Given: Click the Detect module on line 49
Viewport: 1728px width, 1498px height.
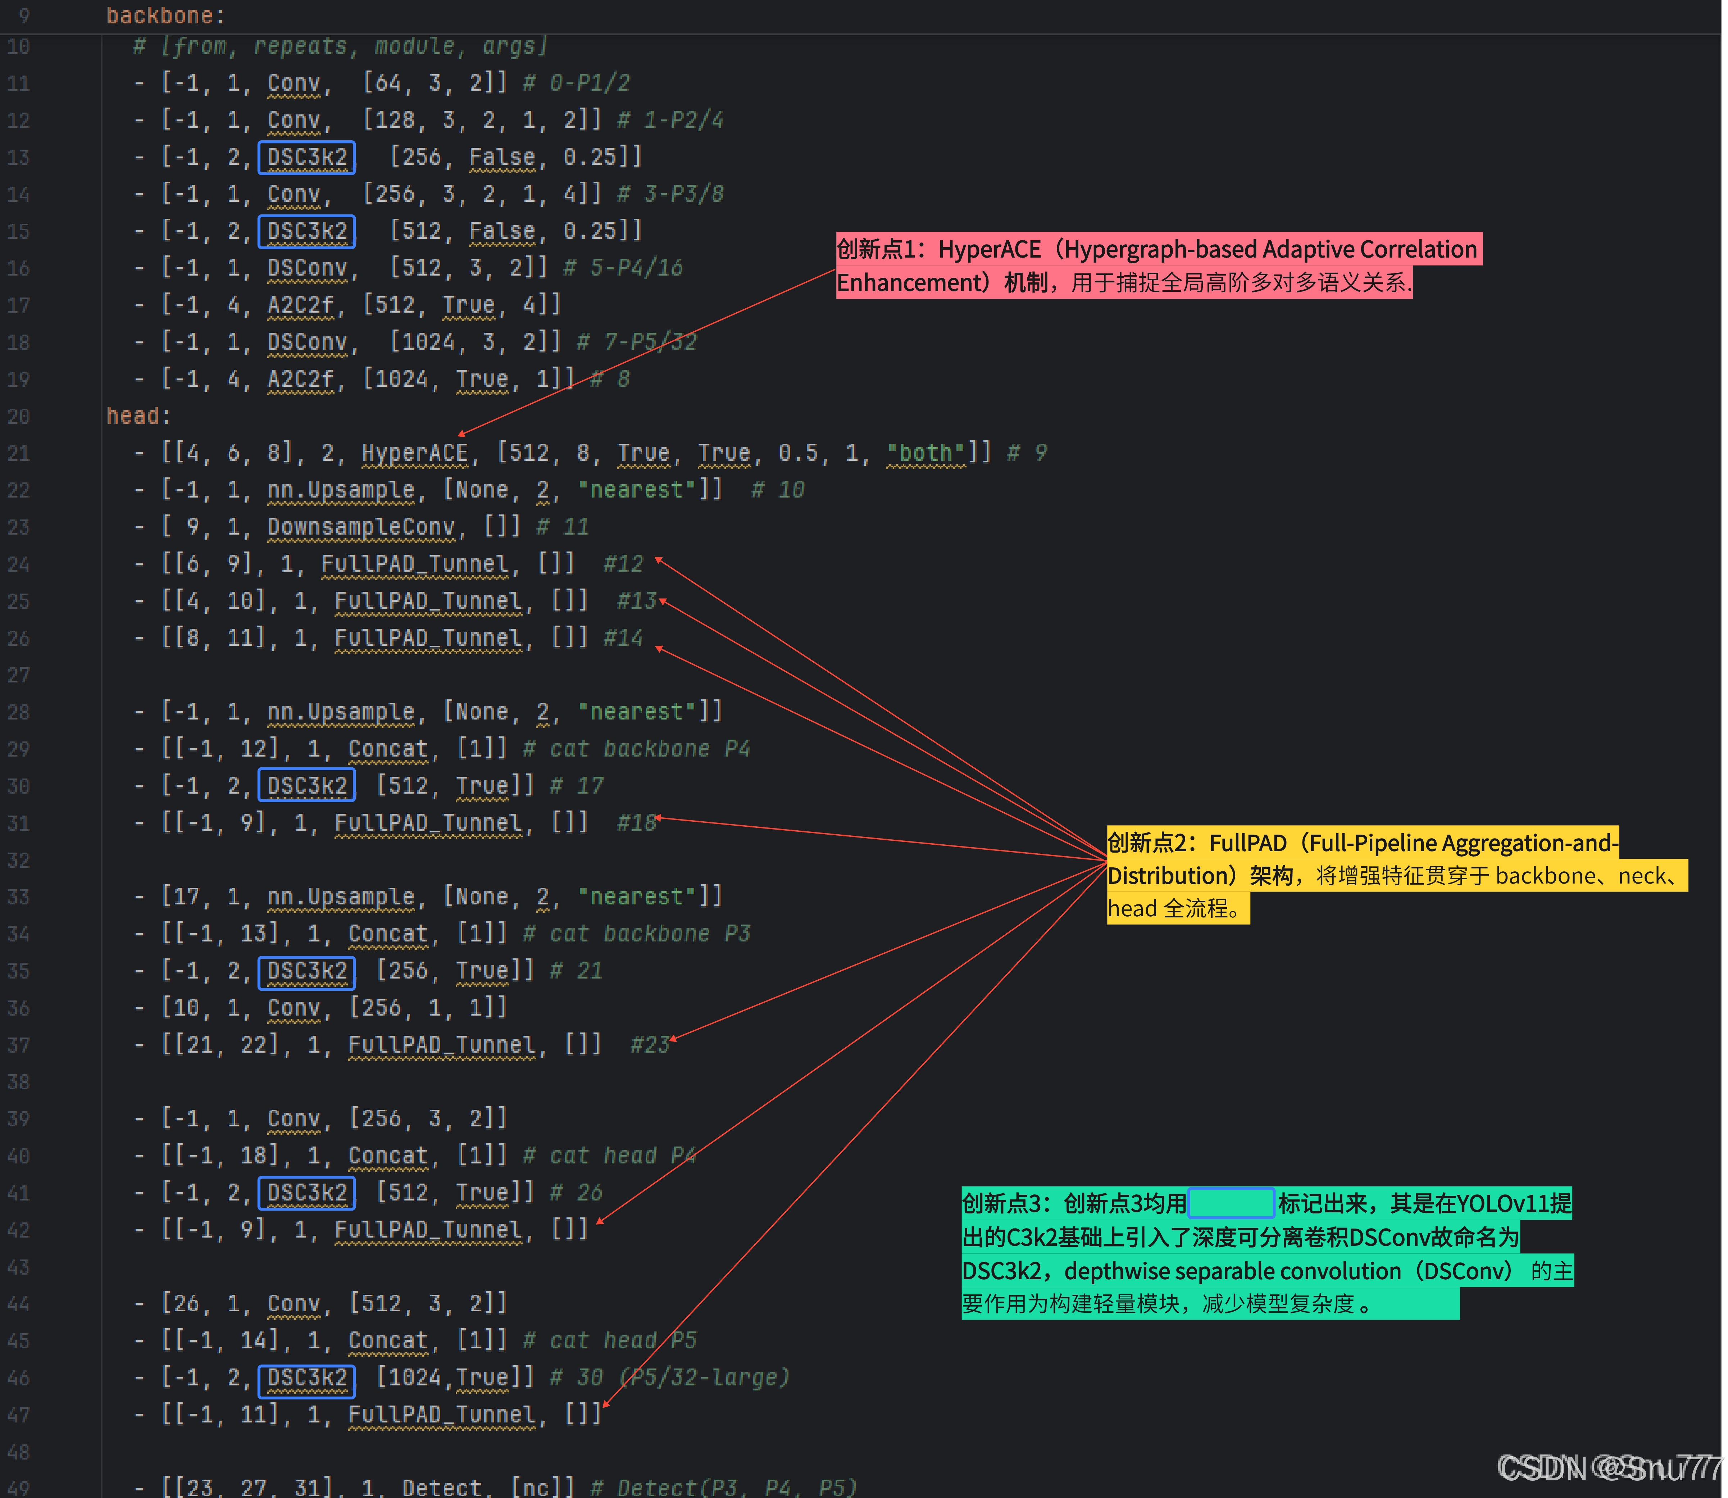Looking at the screenshot, I should pos(441,1487).
